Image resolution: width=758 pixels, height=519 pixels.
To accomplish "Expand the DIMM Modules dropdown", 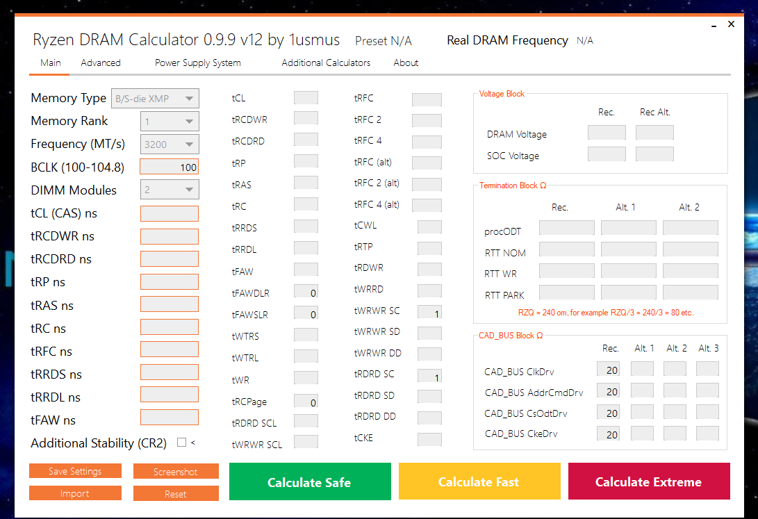I will click(x=170, y=190).
